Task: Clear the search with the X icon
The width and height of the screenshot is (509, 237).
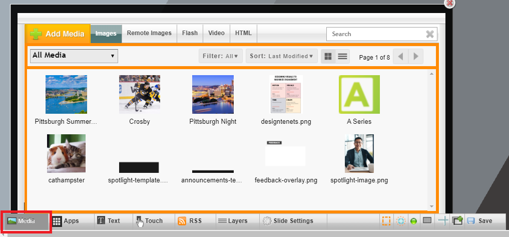Action: (x=430, y=34)
